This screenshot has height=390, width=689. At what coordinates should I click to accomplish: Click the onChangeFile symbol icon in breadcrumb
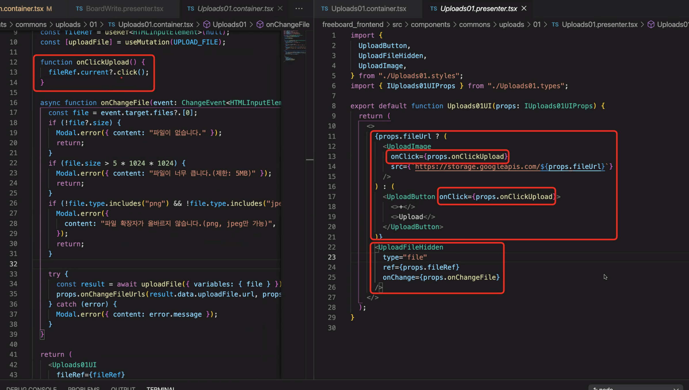(x=260, y=24)
